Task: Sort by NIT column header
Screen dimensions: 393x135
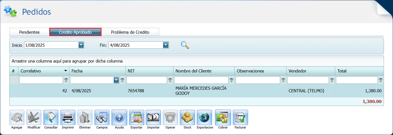Action: (x=149, y=71)
